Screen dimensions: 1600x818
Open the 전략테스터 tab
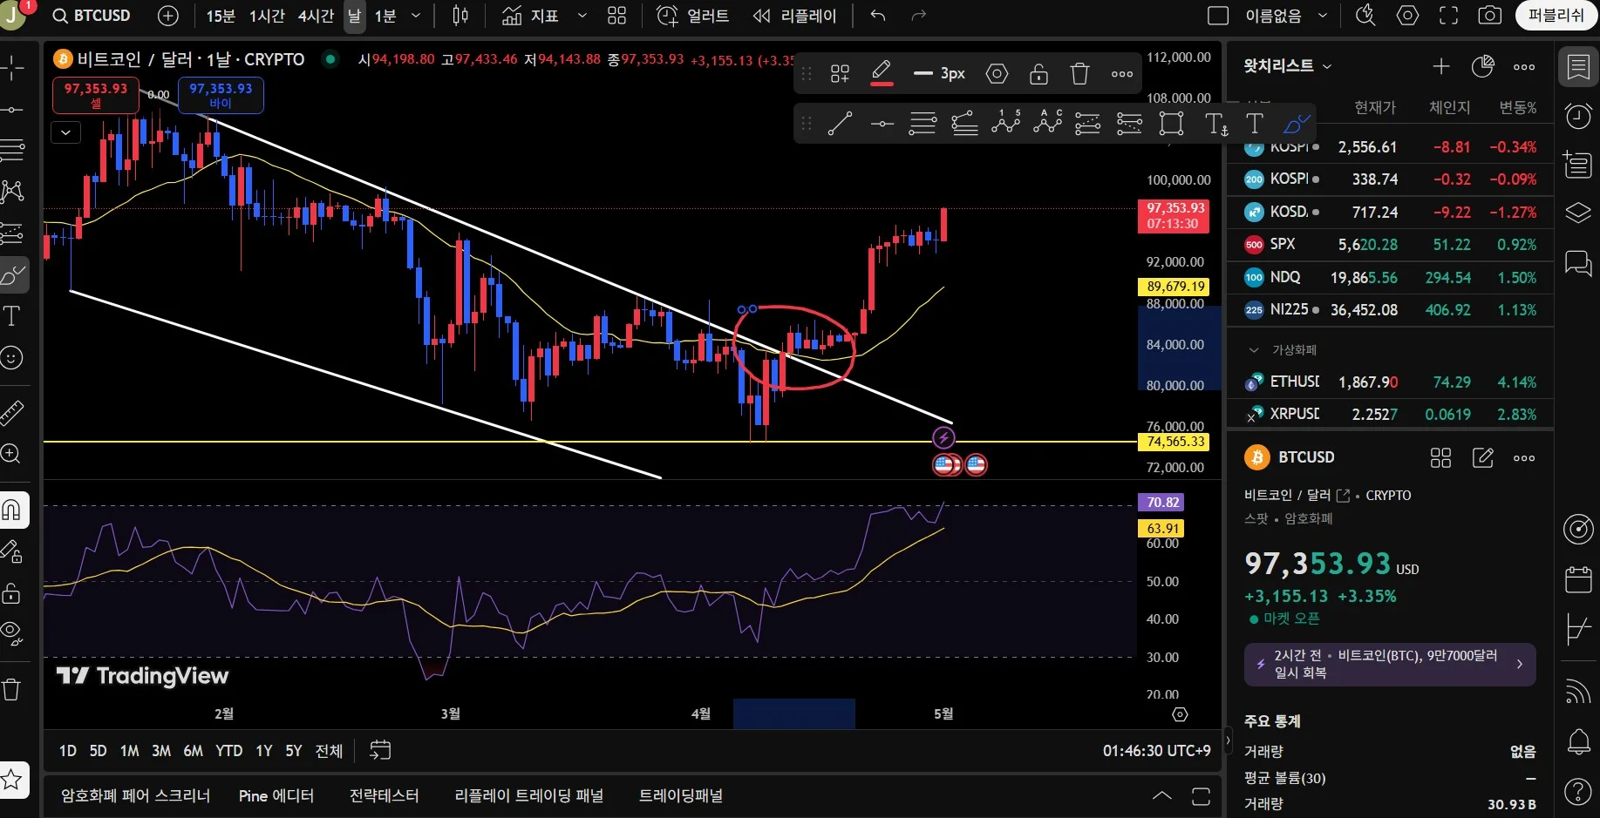coord(384,795)
